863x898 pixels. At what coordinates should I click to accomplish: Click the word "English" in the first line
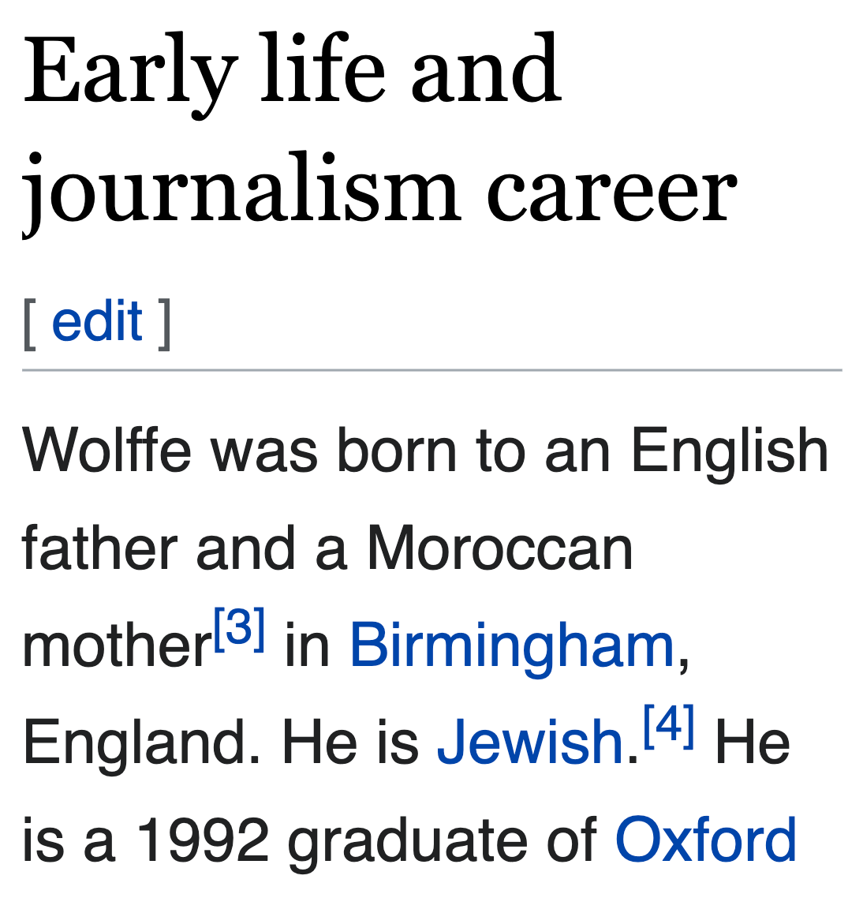point(729,451)
